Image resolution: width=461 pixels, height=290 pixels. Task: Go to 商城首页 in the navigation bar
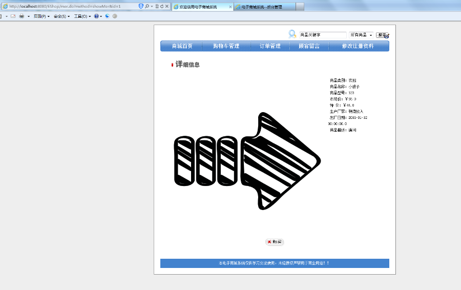click(x=182, y=46)
